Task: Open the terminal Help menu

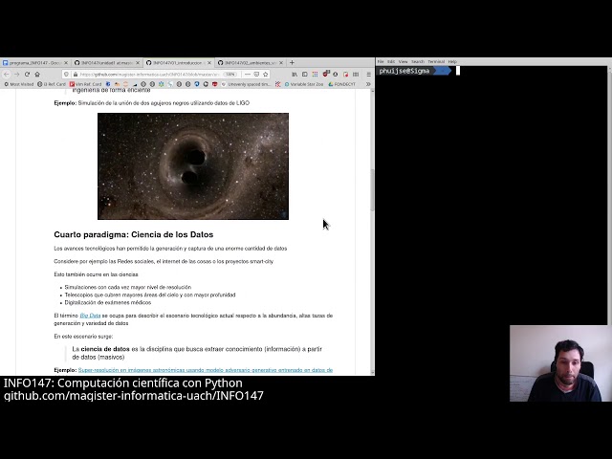Action: coord(452,61)
